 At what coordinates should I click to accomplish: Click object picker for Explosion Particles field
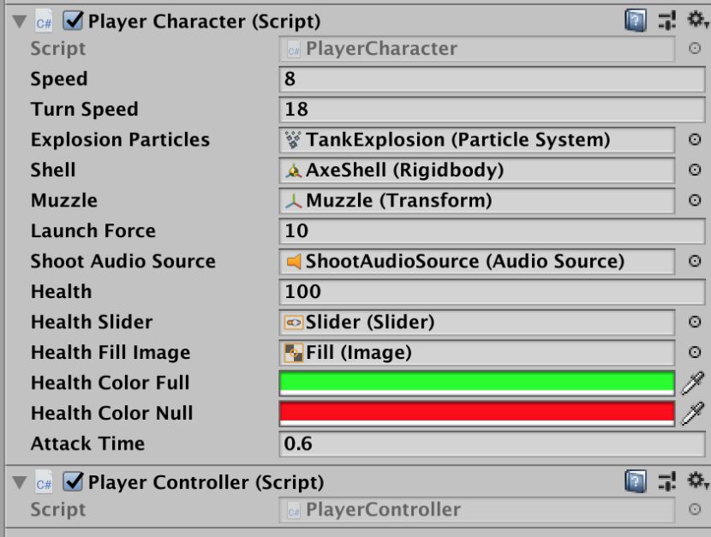pos(695,140)
